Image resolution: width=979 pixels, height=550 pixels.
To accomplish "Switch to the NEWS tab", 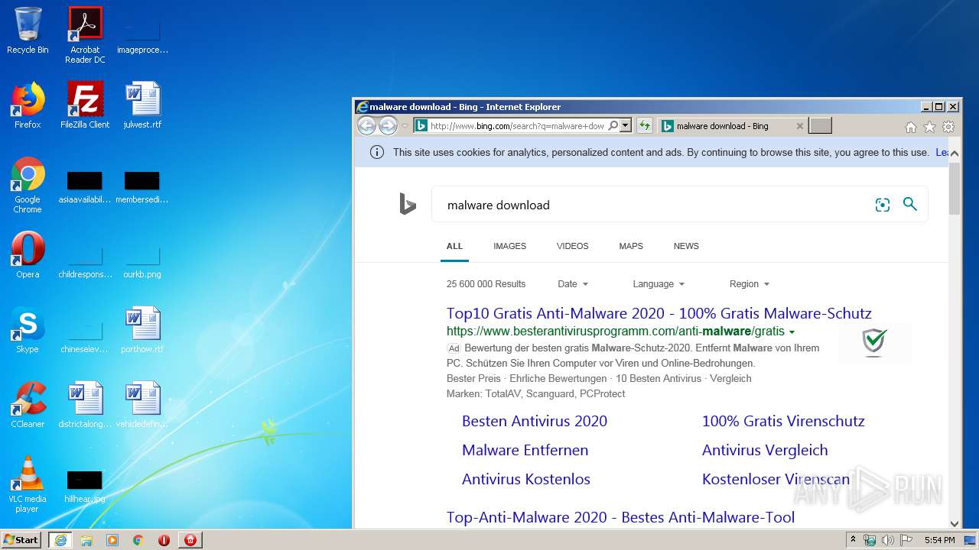I will point(686,246).
